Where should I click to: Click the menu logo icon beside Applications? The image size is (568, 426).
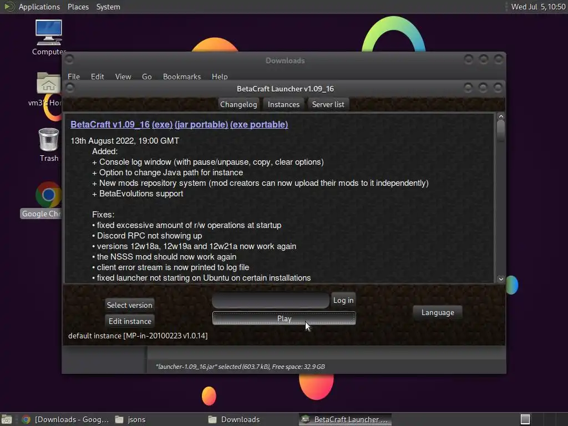coord(9,7)
